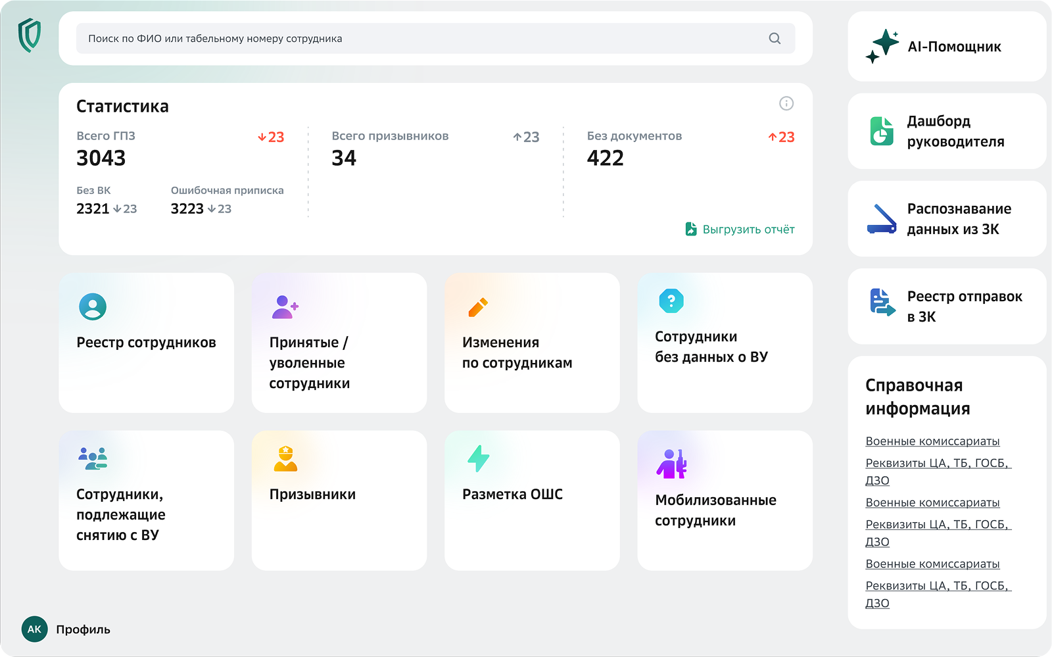Open the Призывники section
The image size is (1052, 657).
339,500
